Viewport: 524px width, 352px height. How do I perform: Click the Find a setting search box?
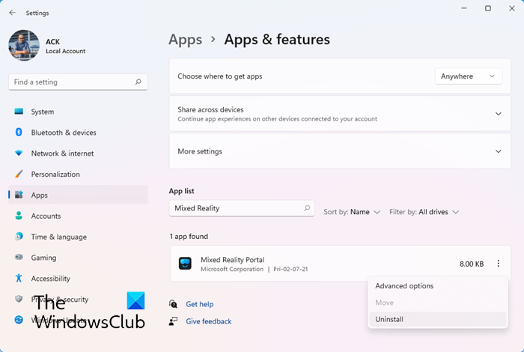click(78, 82)
